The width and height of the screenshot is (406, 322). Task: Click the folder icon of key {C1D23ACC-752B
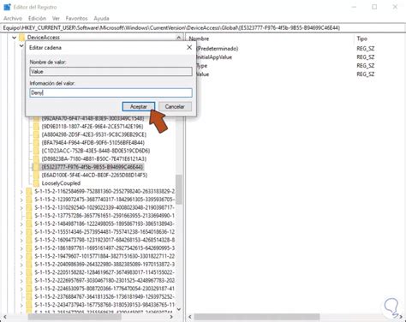36,151
